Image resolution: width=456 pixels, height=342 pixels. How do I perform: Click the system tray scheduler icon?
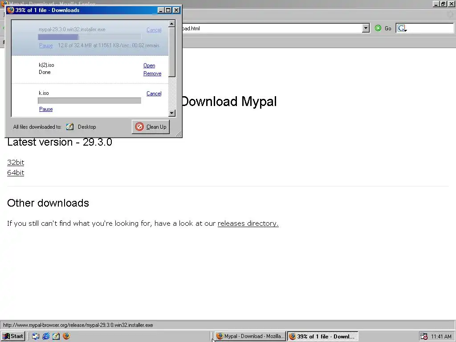tap(424, 336)
